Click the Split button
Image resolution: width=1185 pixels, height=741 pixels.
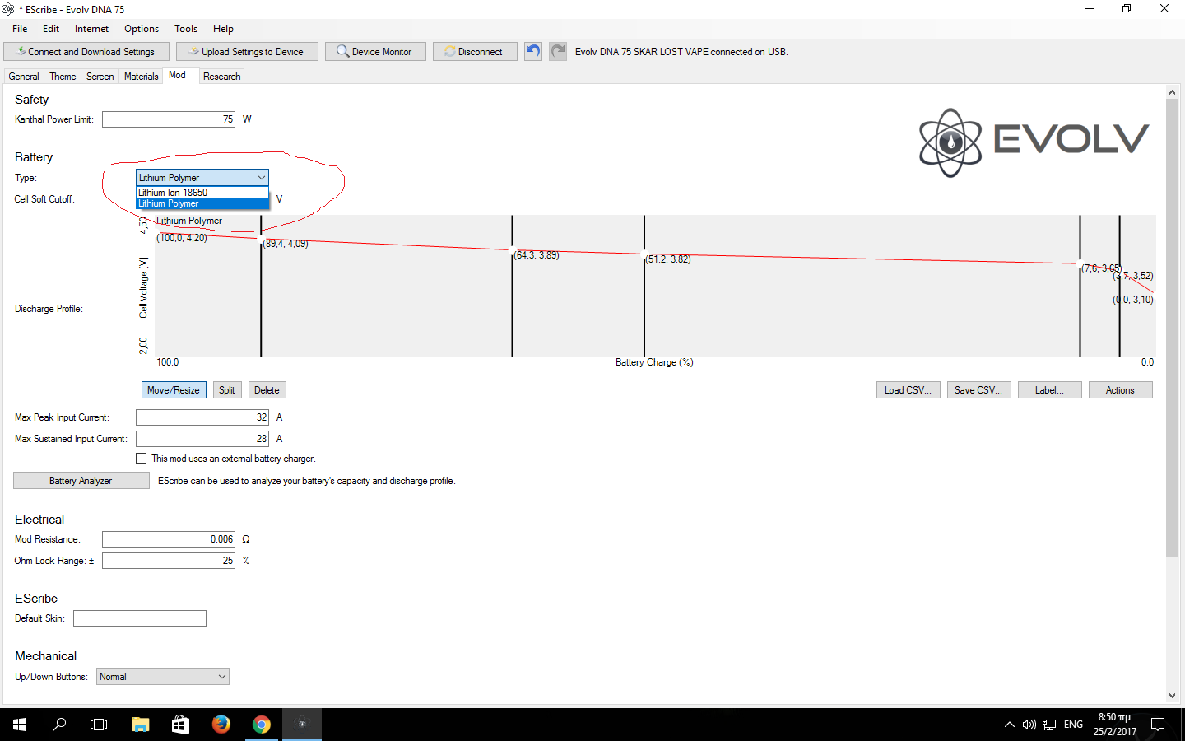tap(226, 390)
